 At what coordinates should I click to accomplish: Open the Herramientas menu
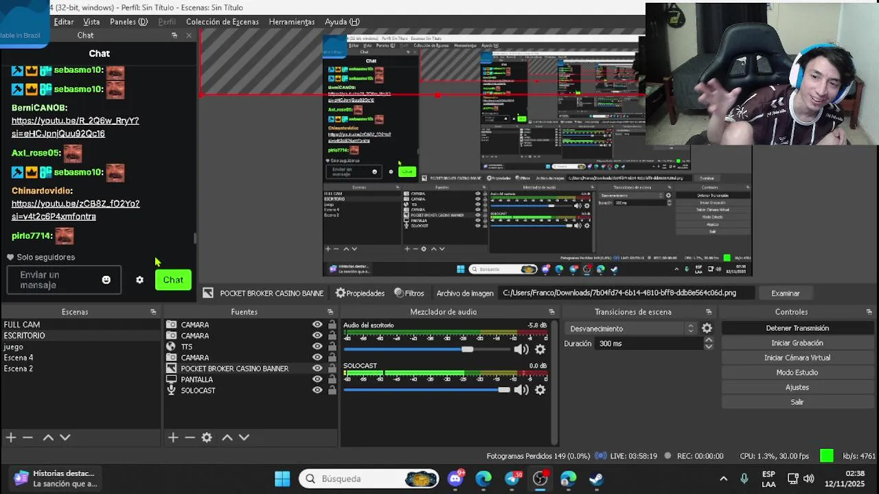(x=292, y=22)
